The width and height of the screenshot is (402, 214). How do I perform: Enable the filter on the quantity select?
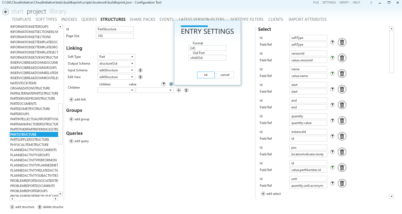(332, 121)
